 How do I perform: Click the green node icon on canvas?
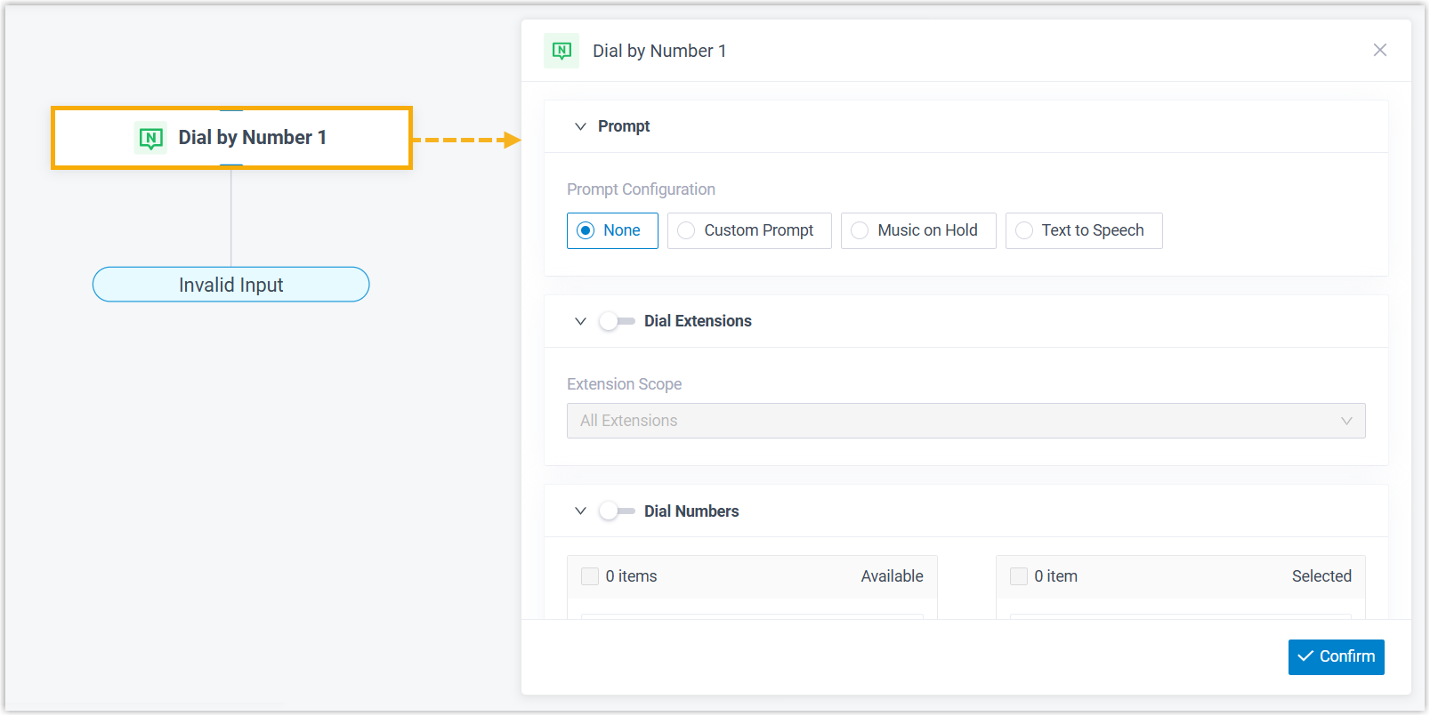pyautogui.click(x=150, y=138)
